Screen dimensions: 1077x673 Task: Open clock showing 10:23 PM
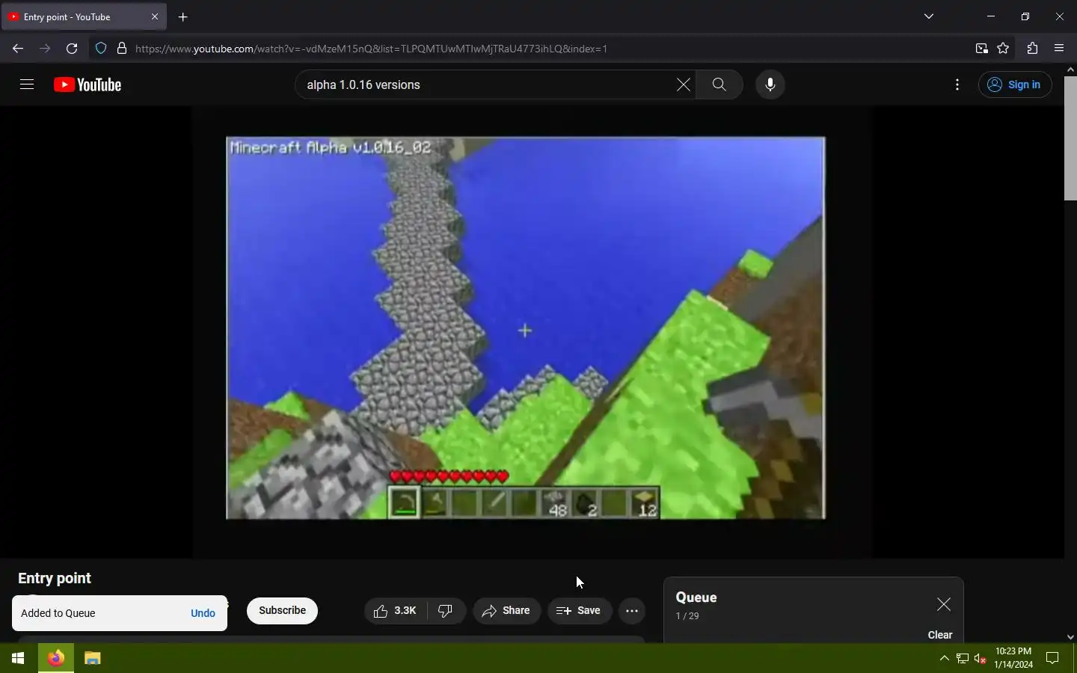[1013, 658]
